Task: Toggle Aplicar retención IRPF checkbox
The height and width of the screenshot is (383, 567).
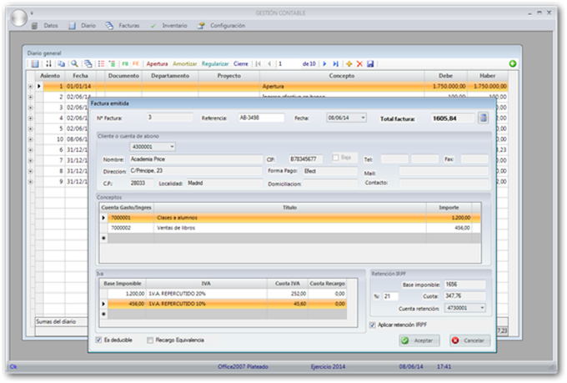Action: (372, 325)
